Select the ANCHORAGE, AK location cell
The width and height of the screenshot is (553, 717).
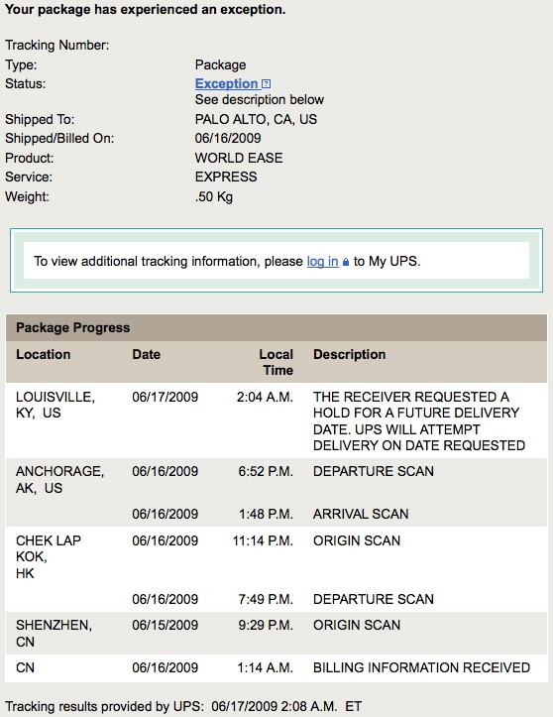pyautogui.click(x=60, y=480)
